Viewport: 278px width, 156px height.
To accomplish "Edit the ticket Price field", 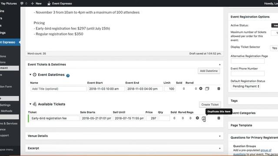I will [152, 118].
